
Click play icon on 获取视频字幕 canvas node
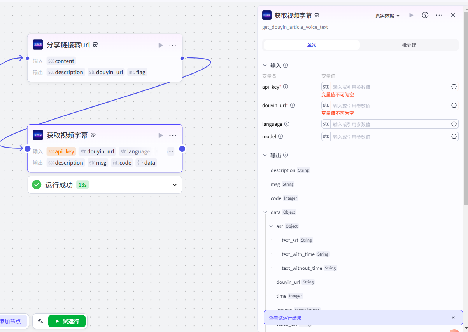click(161, 136)
